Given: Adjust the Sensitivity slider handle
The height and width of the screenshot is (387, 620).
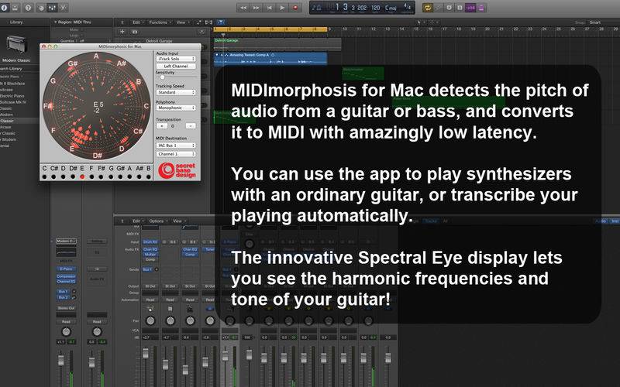Looking at the screenshot, I should 162,77.
